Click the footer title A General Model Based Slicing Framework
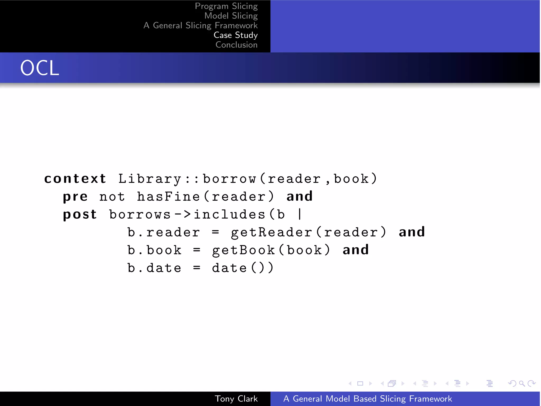 (x=367, y=399)
